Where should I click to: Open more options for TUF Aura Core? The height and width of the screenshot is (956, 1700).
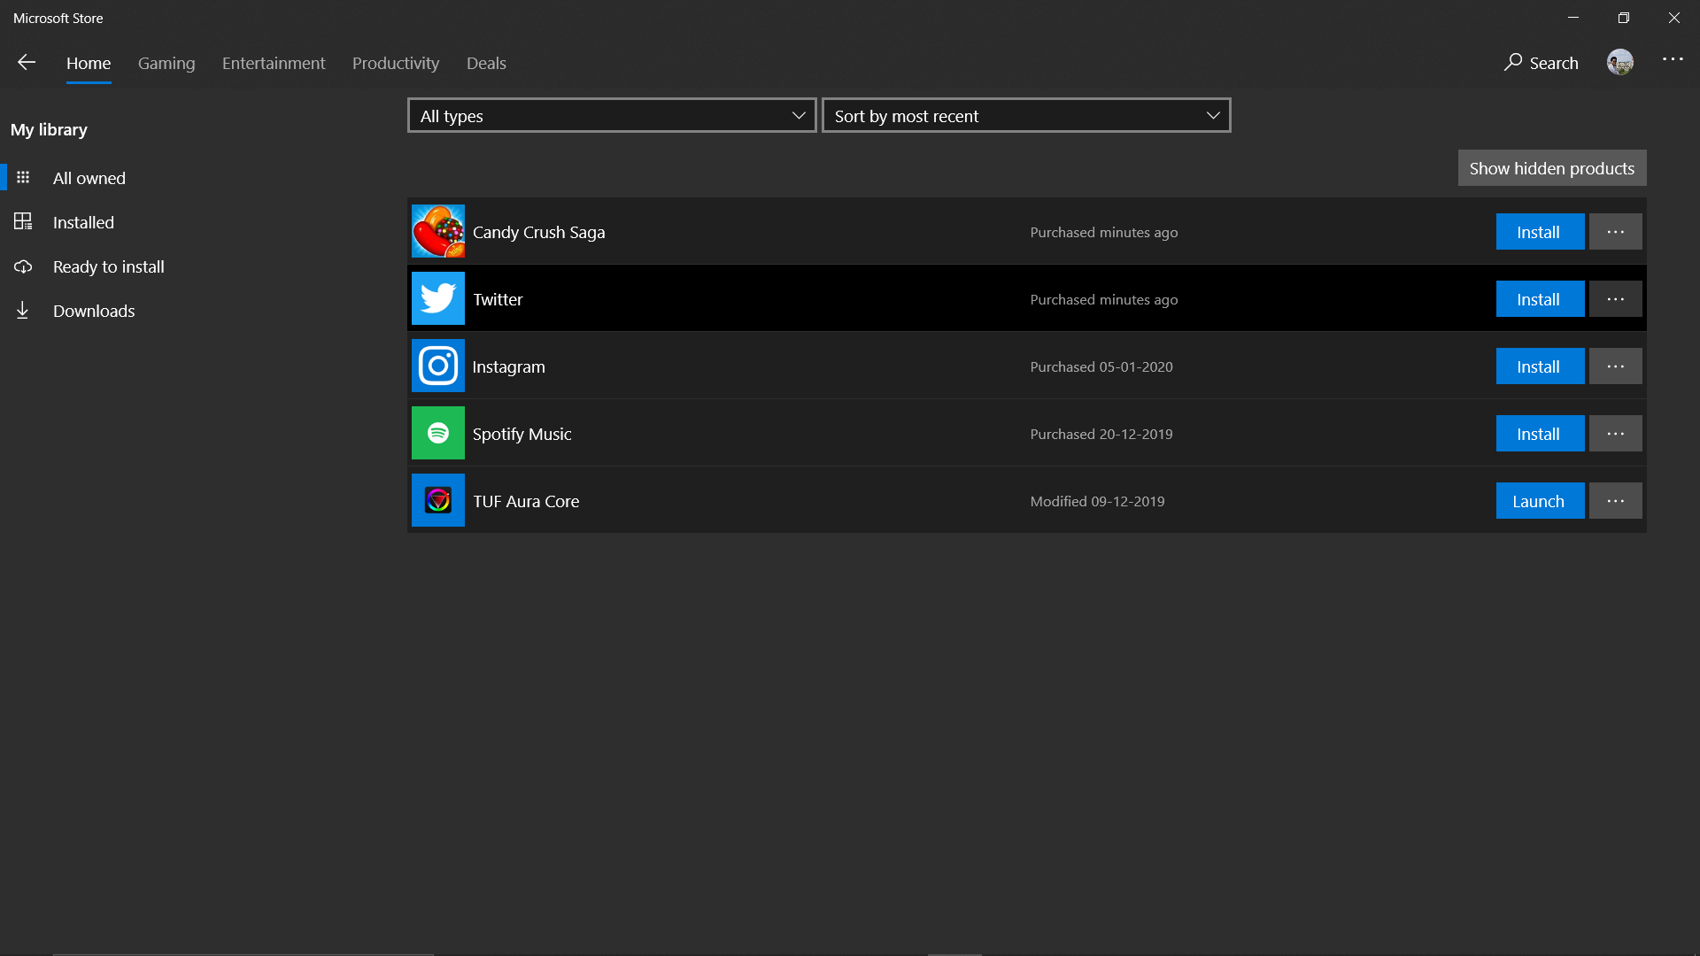(x=1616, y=501)
